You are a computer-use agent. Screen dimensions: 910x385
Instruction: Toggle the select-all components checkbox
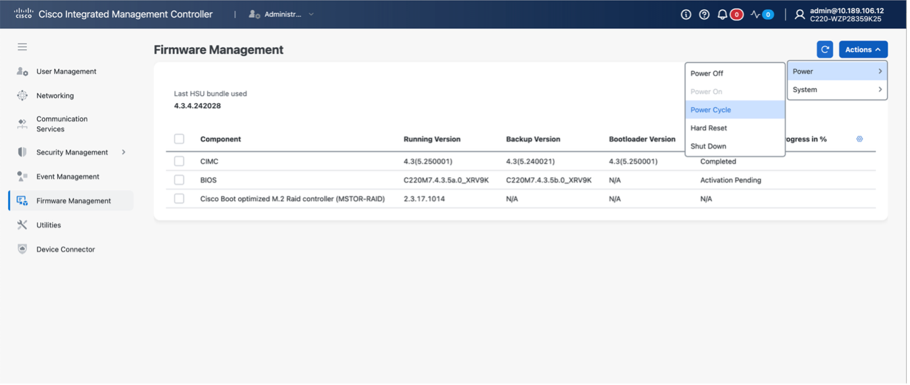(179, 139)
